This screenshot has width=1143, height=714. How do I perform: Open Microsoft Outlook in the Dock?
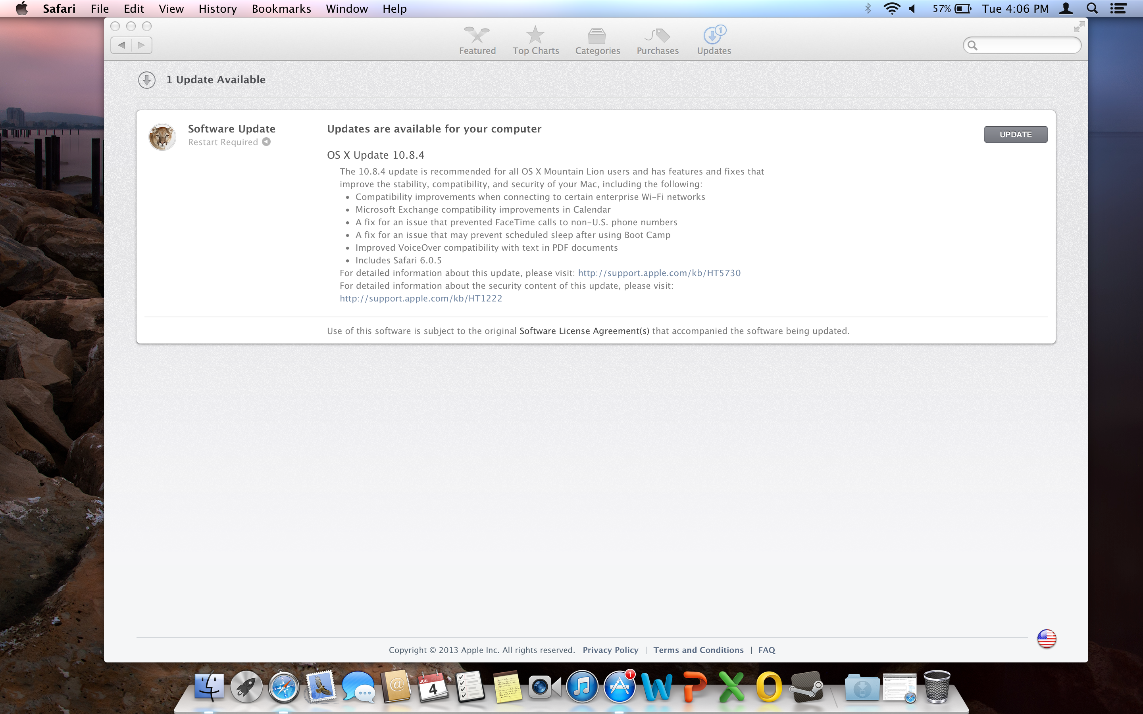point(768,687)
